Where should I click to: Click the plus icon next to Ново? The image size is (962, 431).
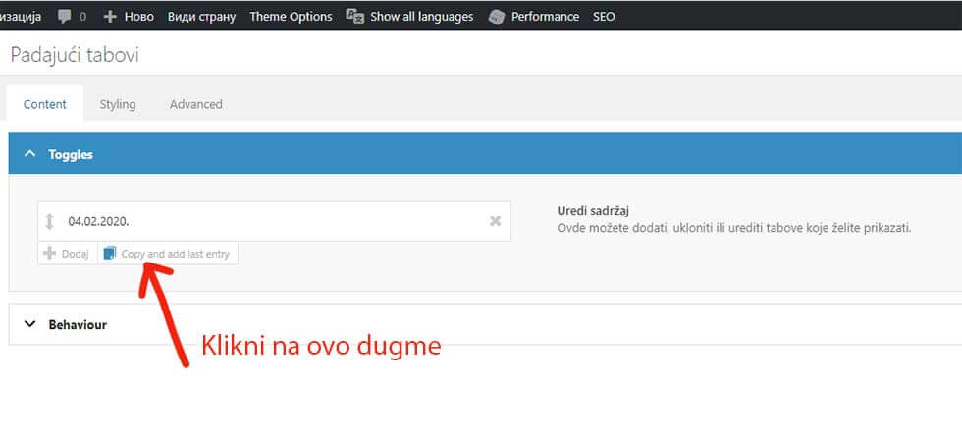click(x=109, y=17)
